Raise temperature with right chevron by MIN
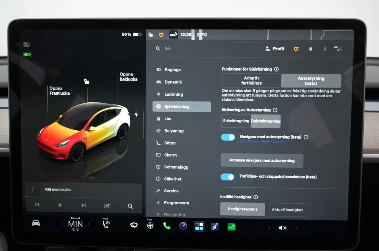 tap(89, 224)
